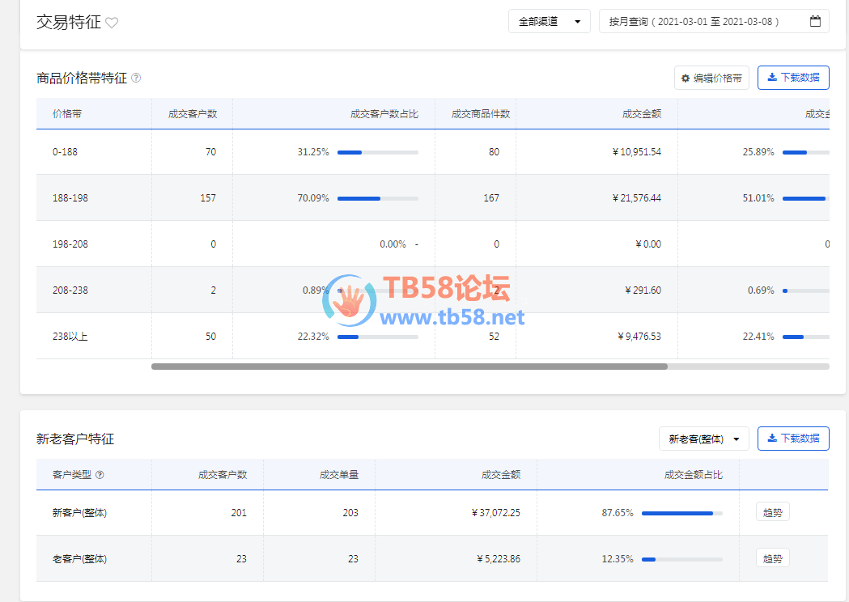Select the 0-188 price band row
Viewport: 849px width, 602px height.
tap(65, 152)
